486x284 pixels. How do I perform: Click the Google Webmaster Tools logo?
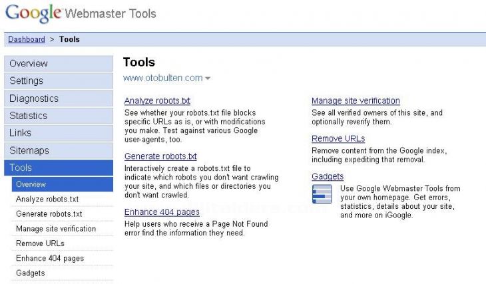coord(81,13)
